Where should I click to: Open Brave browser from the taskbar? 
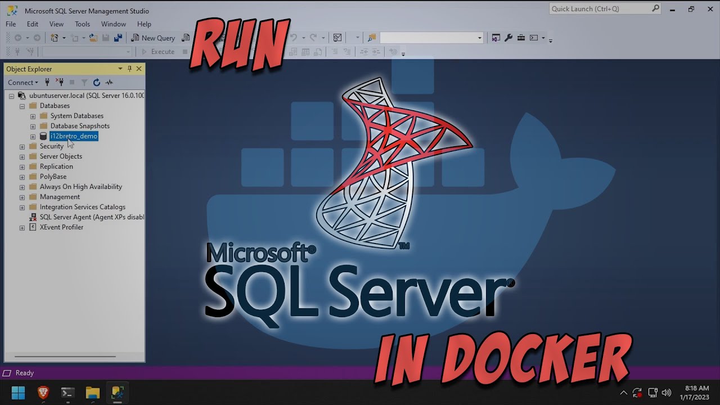coord(43,392)
